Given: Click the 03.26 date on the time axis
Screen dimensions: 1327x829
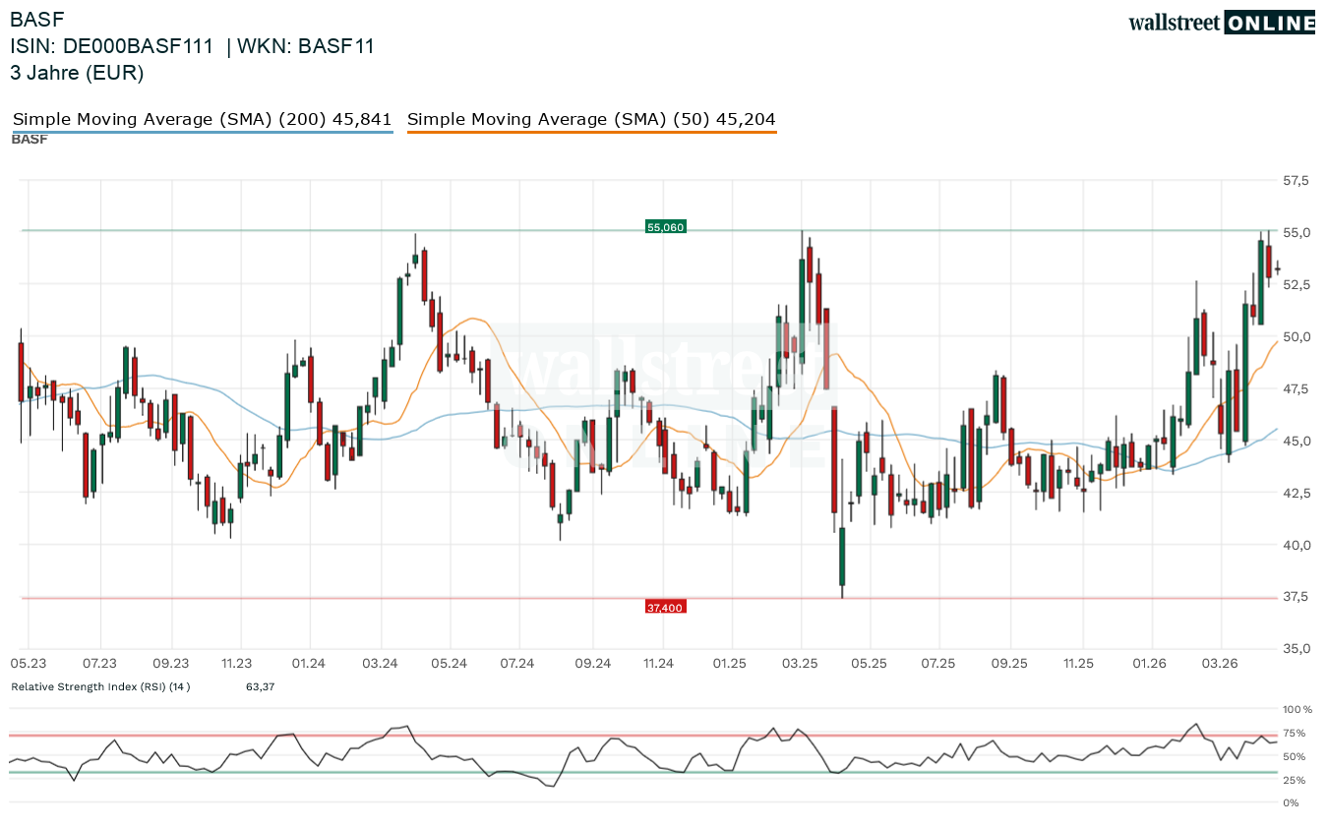Looking at the screenshot, I should (x=1220, y=664).
